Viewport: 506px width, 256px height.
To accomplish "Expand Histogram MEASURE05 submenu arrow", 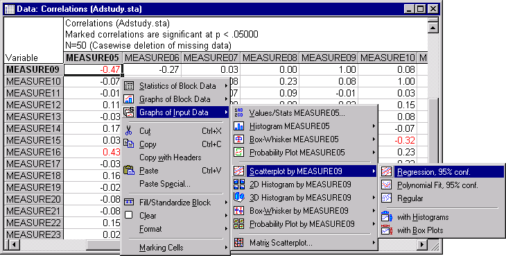I will pyautogui.click(x=374, y=126).
